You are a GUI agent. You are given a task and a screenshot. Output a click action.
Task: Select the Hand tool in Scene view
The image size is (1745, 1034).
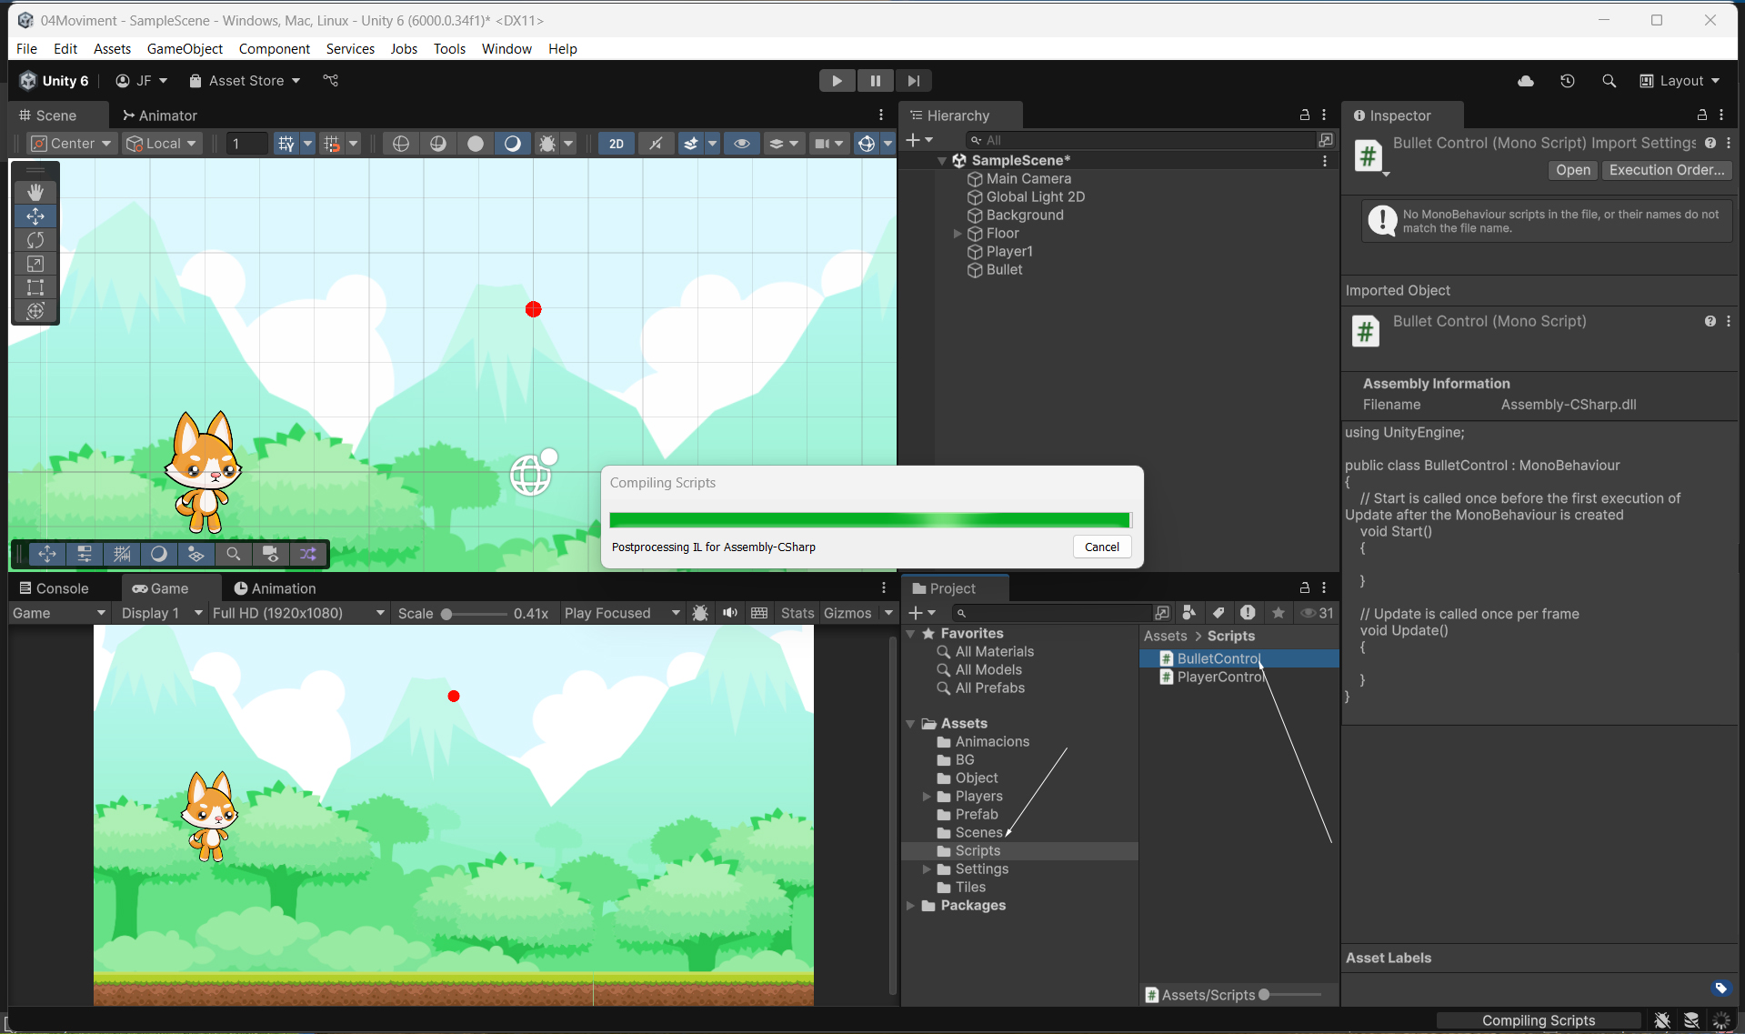pos(35,192)
